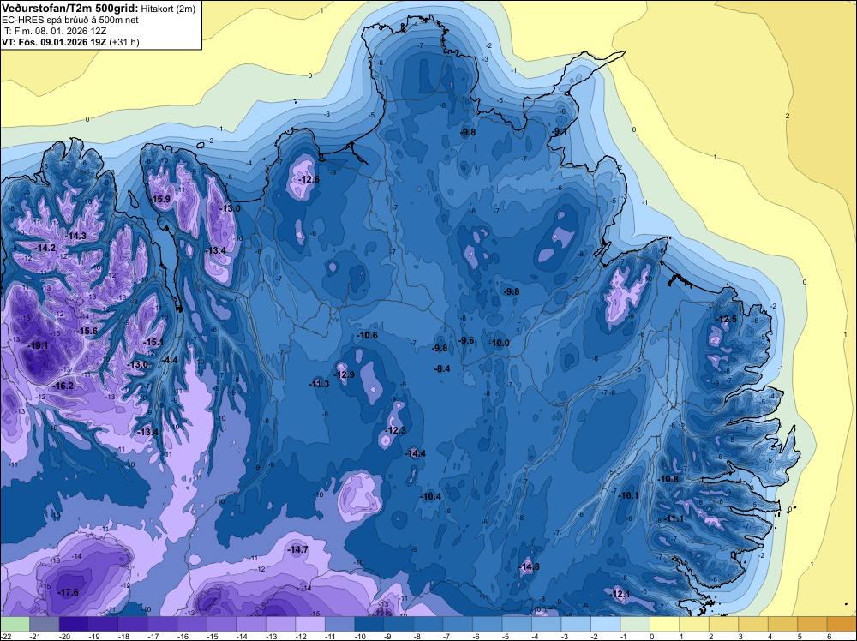Screen dimensions: 857x641
Task: Select the -9.6 map label
Action: [x=466, y=340]
